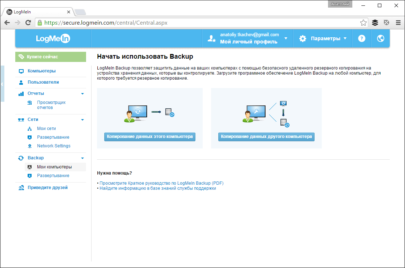This screenshot has width=405, height=268.
Task: Click the tag icon on Купите сейчас
Action: (x=21, y=56)
